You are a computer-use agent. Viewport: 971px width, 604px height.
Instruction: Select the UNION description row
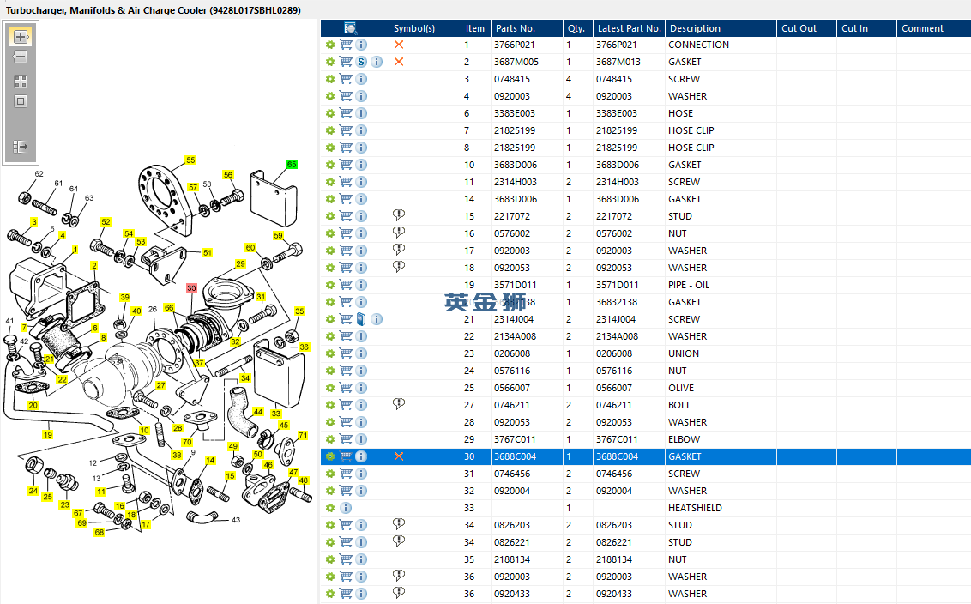(x=684, y=353)
